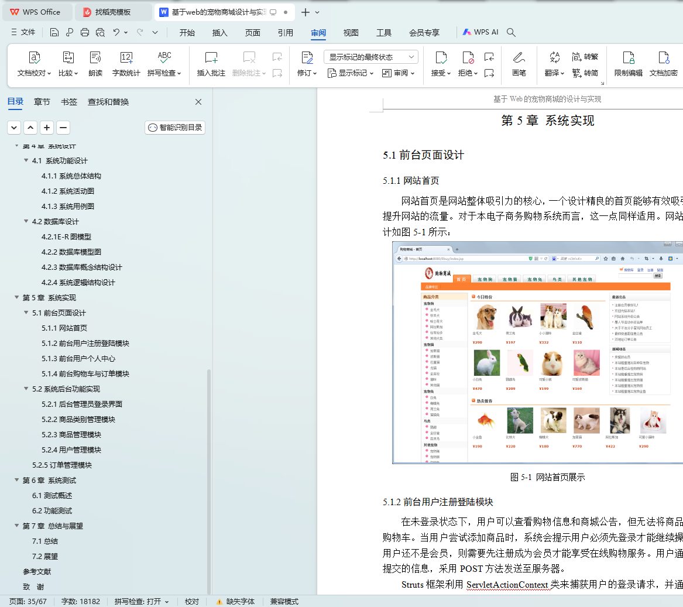Click the collapse-all up chevron in outline
This screenshot has height=607, width=683.
tap(30, 128)
